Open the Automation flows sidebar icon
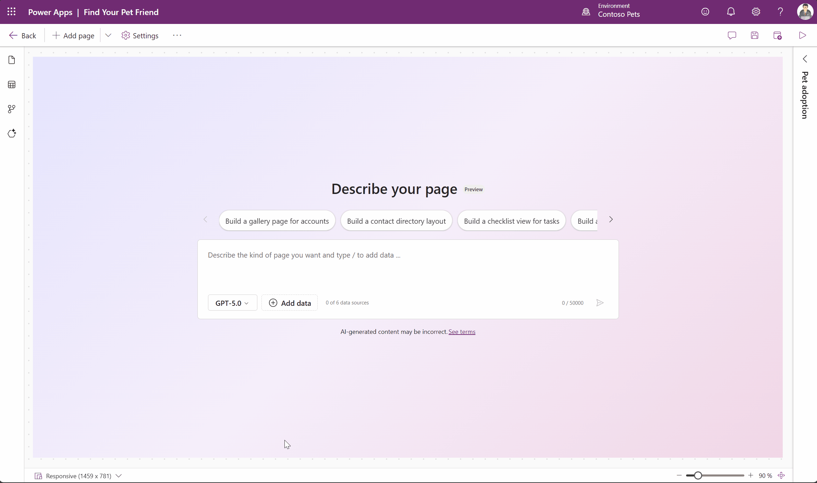817x483 pixels. point(12,109)
